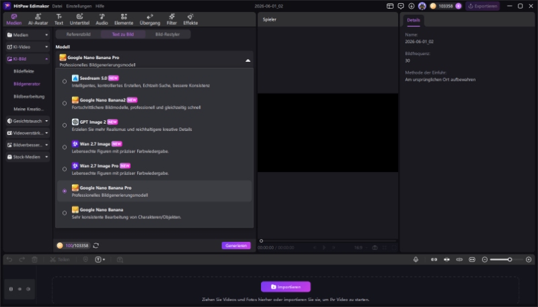Collapse the Modell dropdown arrow
The width and height of the screenshot is (538, 307).
(247, 60)
